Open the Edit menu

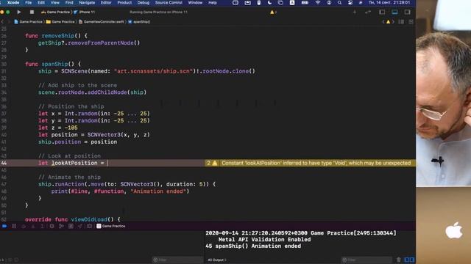click(x=41, y=3)
